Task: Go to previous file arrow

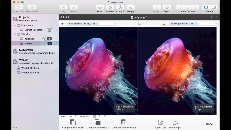Action: [212, 17]
